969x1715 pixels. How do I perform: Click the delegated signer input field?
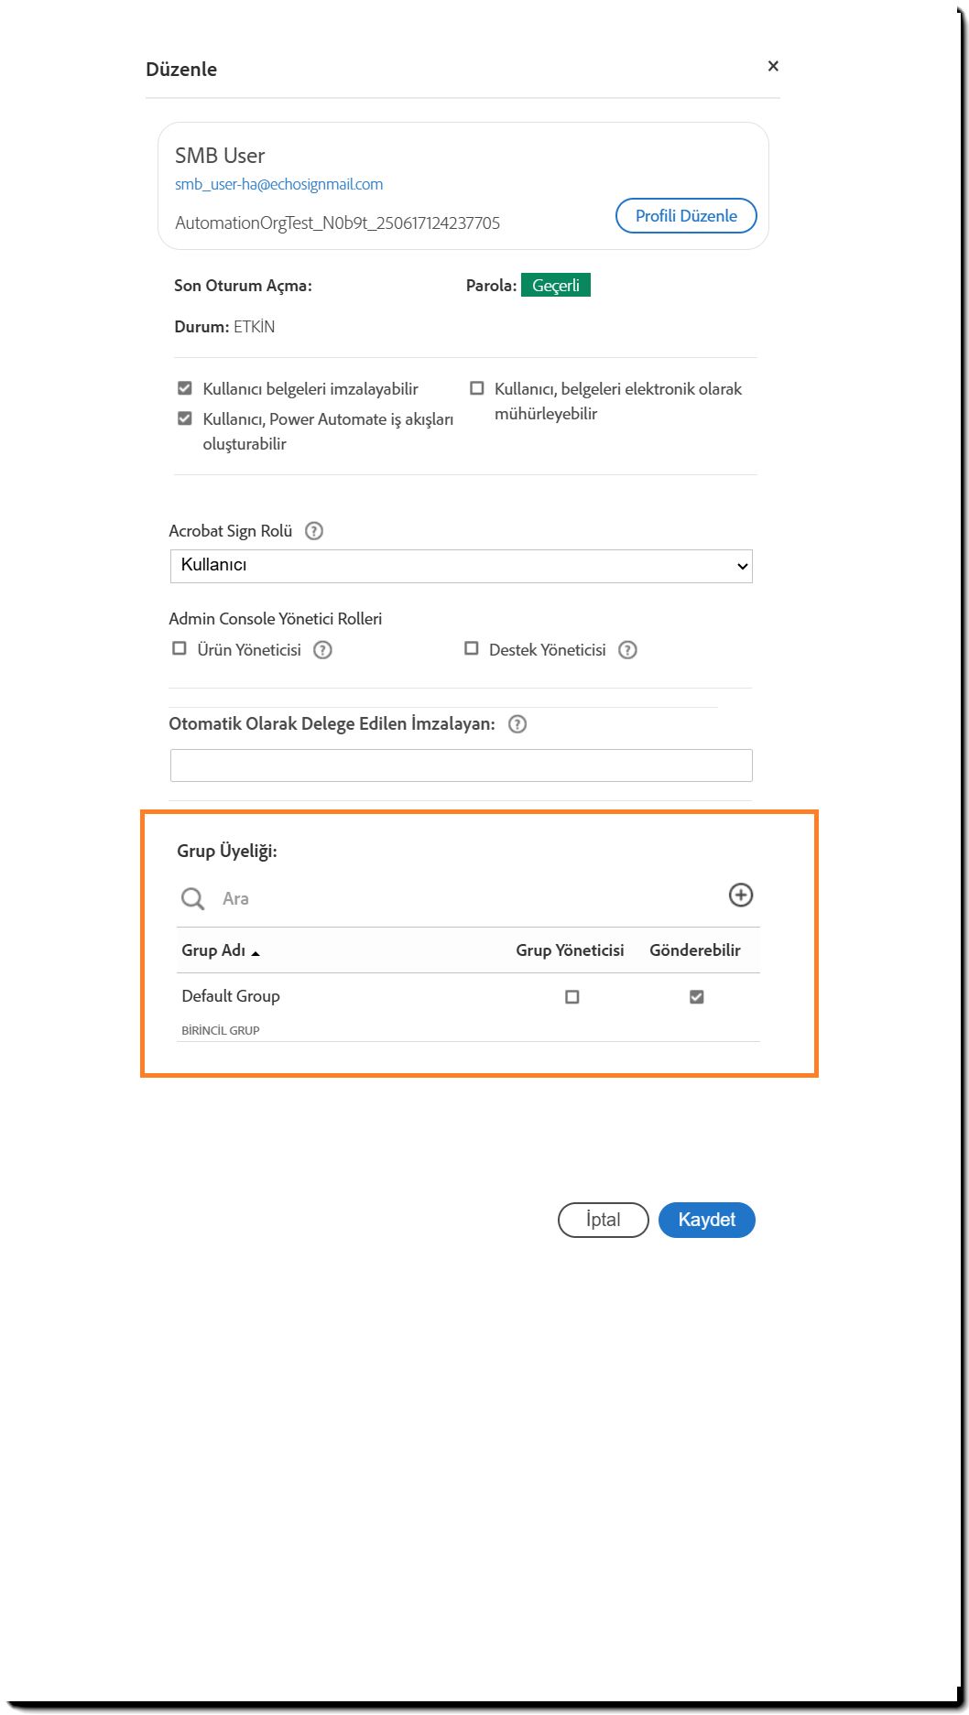[461, 765]
